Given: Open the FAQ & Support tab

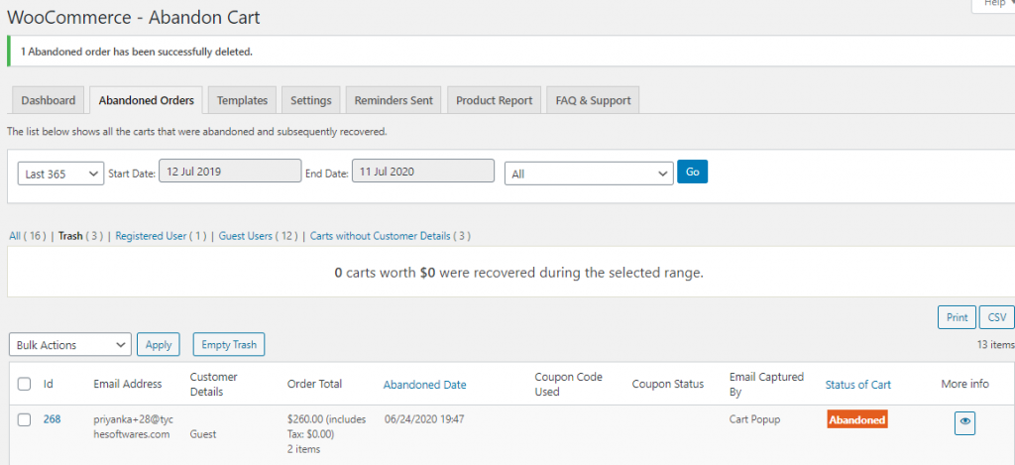Looking at the screenshot, I should [x=593, y=100].
